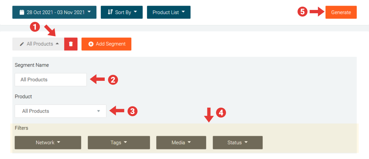Click the pencil edit icon on All Products
This screenshot has height=159, width=369.
[x=22, y=44]
